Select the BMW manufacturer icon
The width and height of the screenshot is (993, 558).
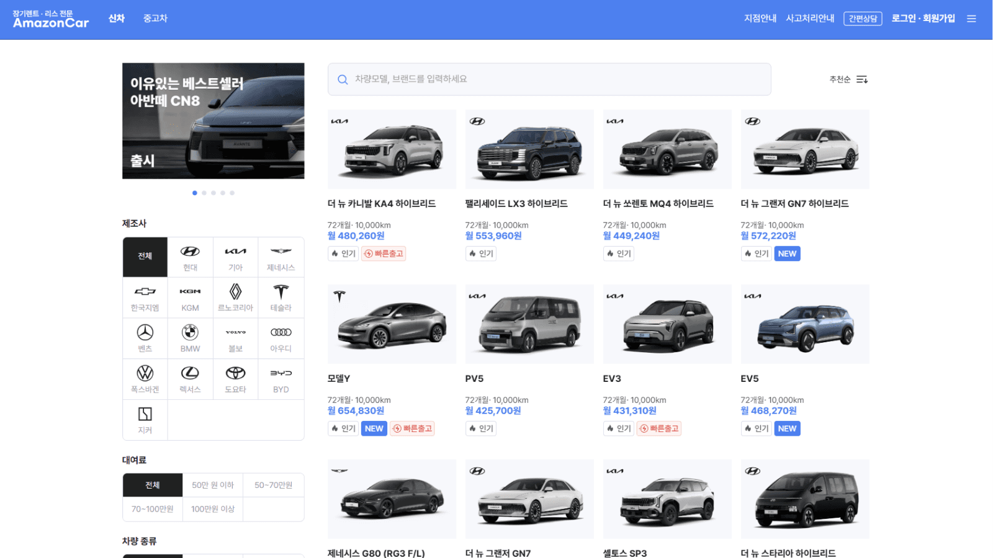[x=190, y=339]
